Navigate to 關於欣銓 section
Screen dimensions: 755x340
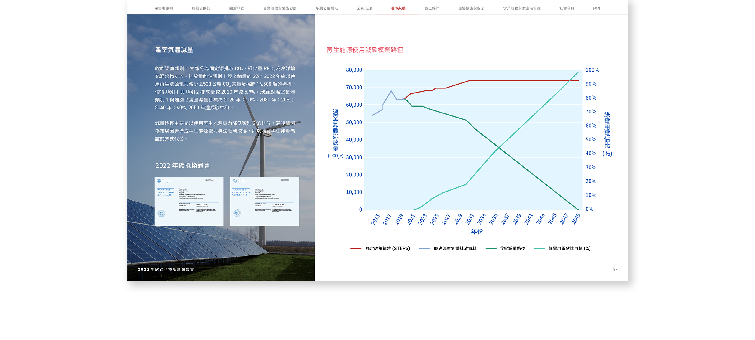pyautogui.click(x=237, y=9)
